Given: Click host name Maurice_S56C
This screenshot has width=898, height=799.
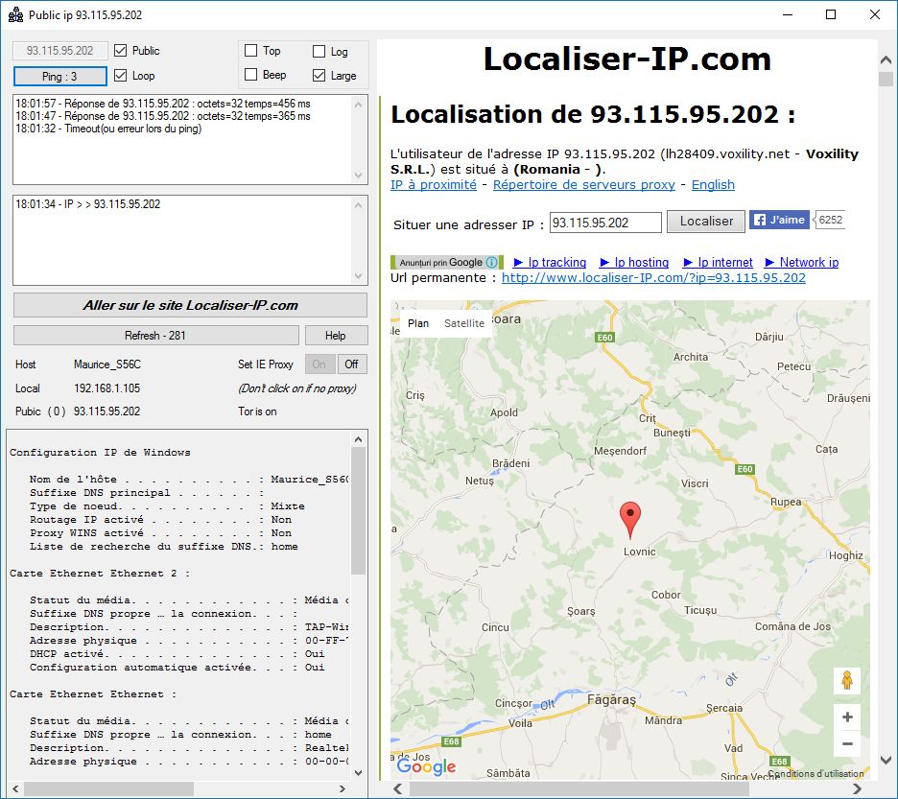Looking at the screenshot, I should 107,364.
